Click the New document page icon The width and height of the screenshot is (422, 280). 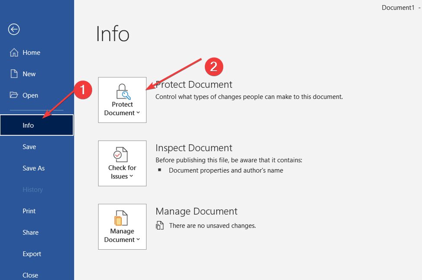click(13, 74)
